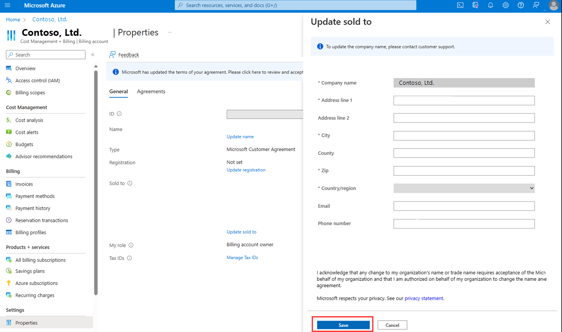Click the Invoices icon

coord(9,184)
